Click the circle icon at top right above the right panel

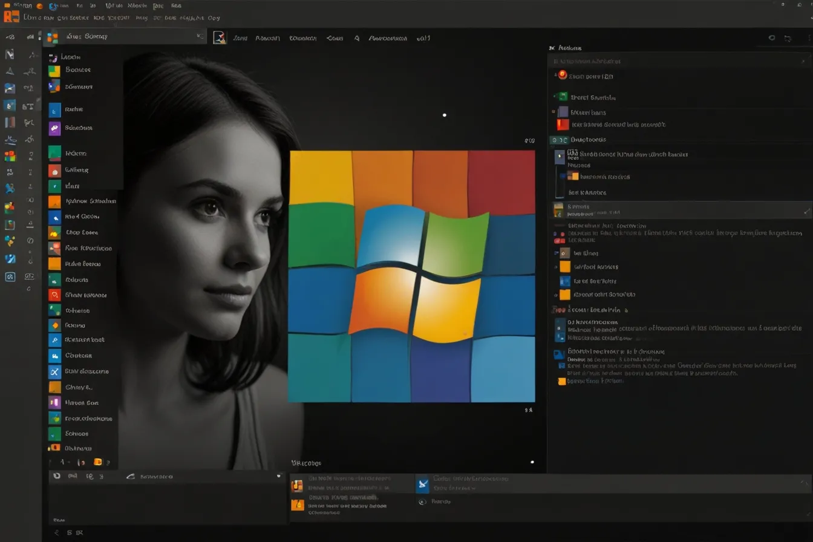point(772,38)
